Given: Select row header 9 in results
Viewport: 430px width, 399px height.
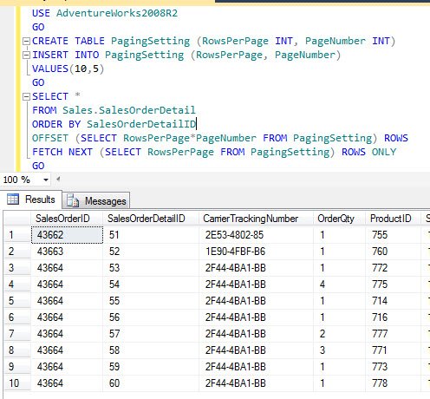Looking at the screenshot, I should [x=17, y=367].
